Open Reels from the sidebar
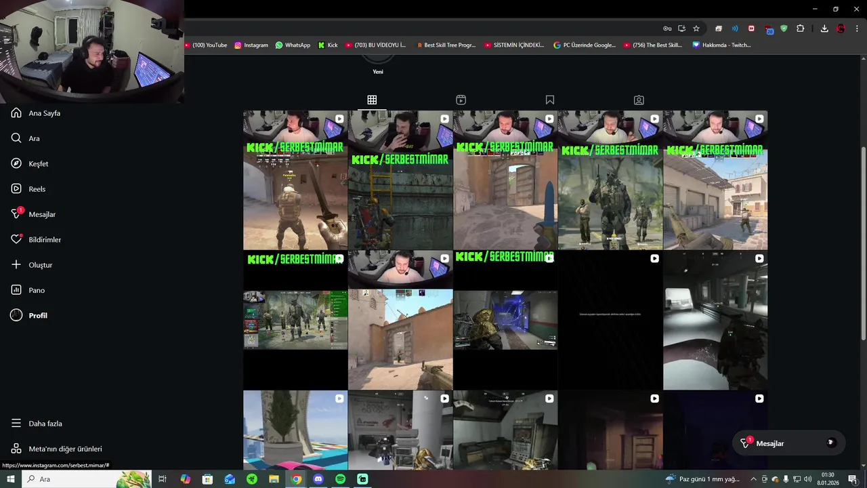The image size is (867, 488). click(x=28, y=189)
